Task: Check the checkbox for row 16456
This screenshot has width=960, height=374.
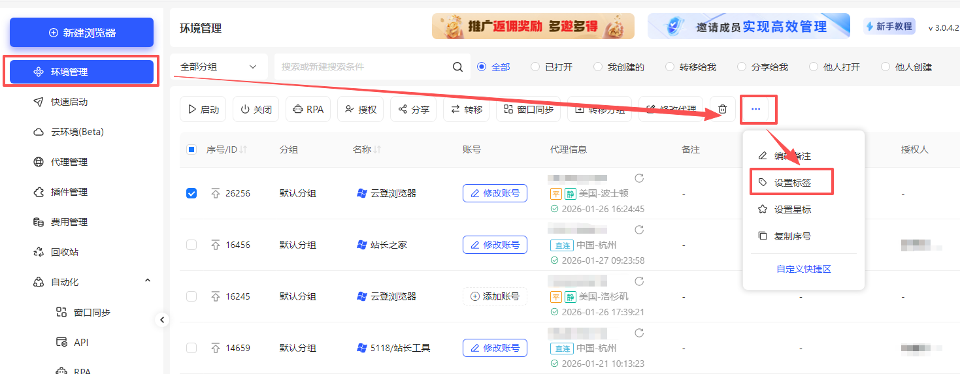Action: click(191, 245)
